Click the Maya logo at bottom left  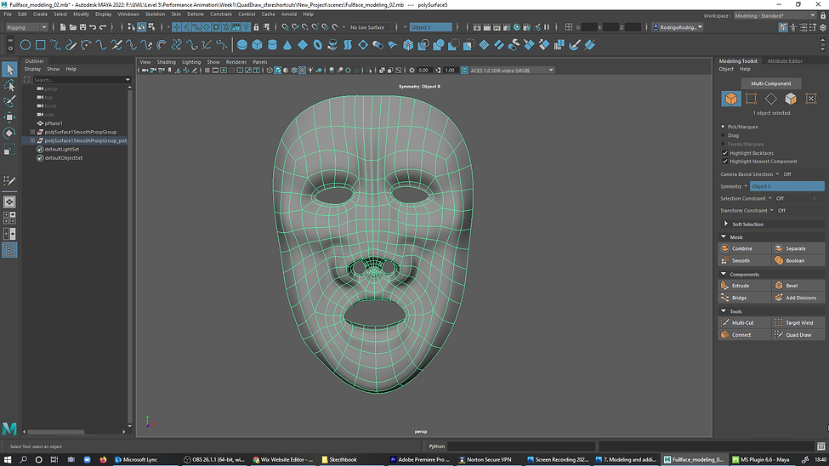[x=9, y=429]
